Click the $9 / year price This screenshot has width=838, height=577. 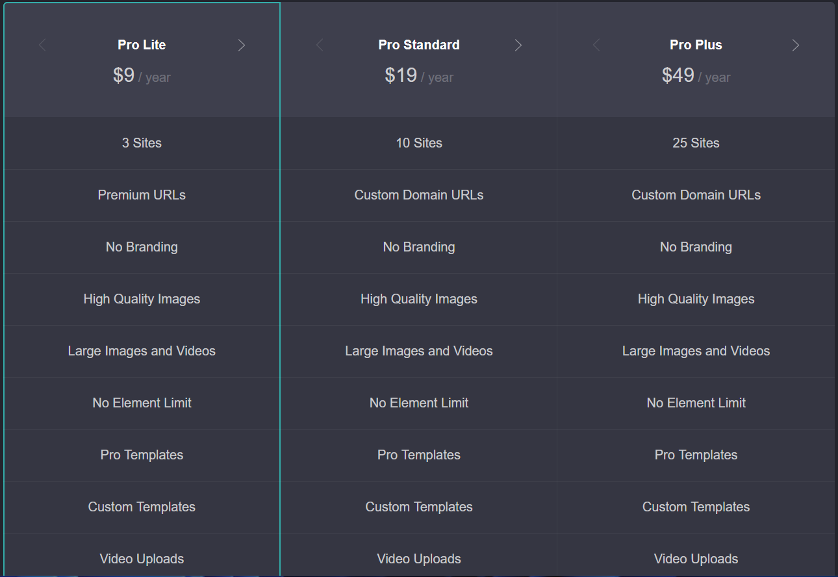[x=142, y=75]
